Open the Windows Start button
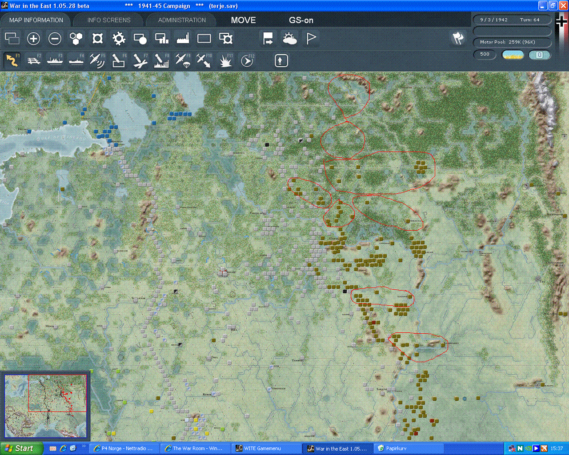Viewport: 569px width, 455px height. click(21, 448)
